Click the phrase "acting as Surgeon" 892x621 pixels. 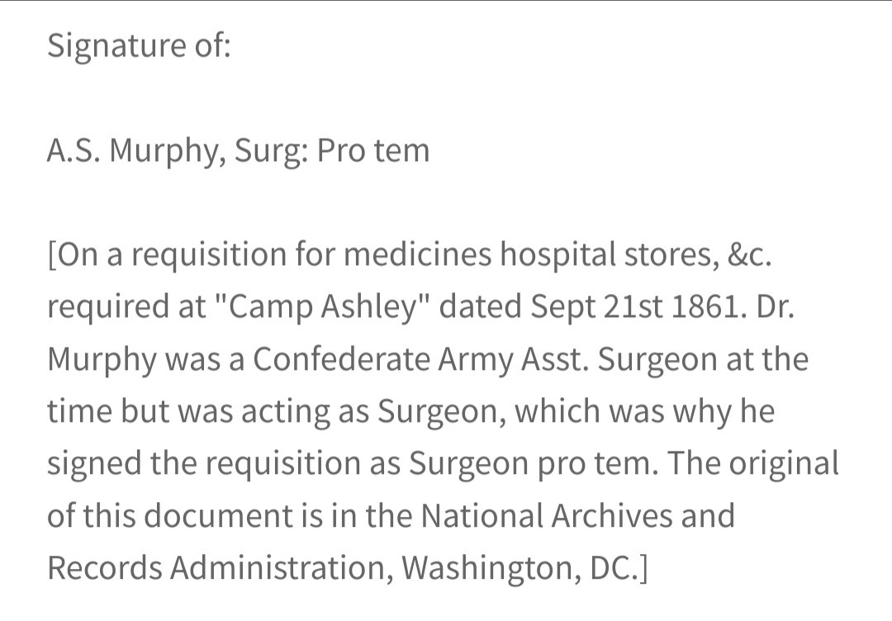tap(369, 411)
